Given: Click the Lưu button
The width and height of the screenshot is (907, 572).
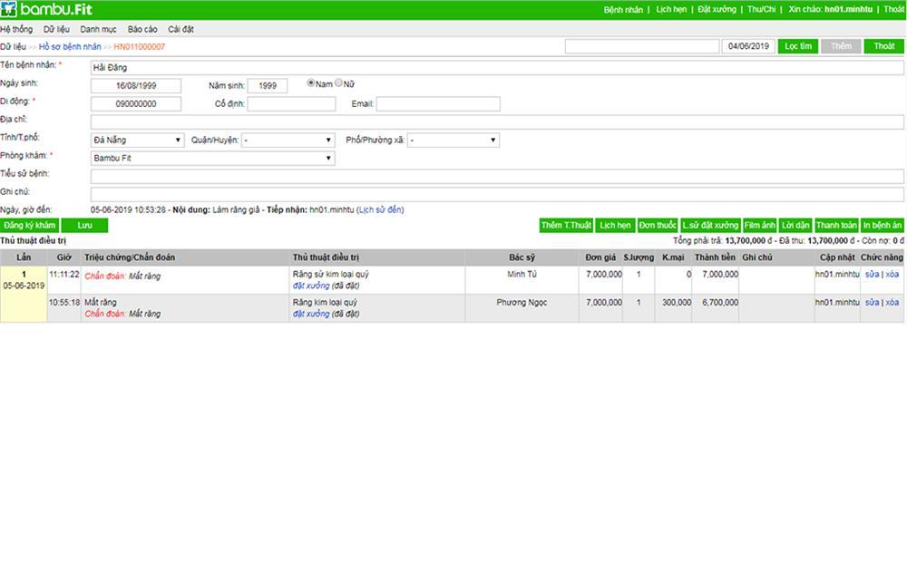Looking at the screenshot, I should (x=84, y=225).
